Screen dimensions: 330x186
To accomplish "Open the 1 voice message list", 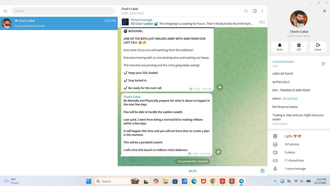I will click(299, 169).
